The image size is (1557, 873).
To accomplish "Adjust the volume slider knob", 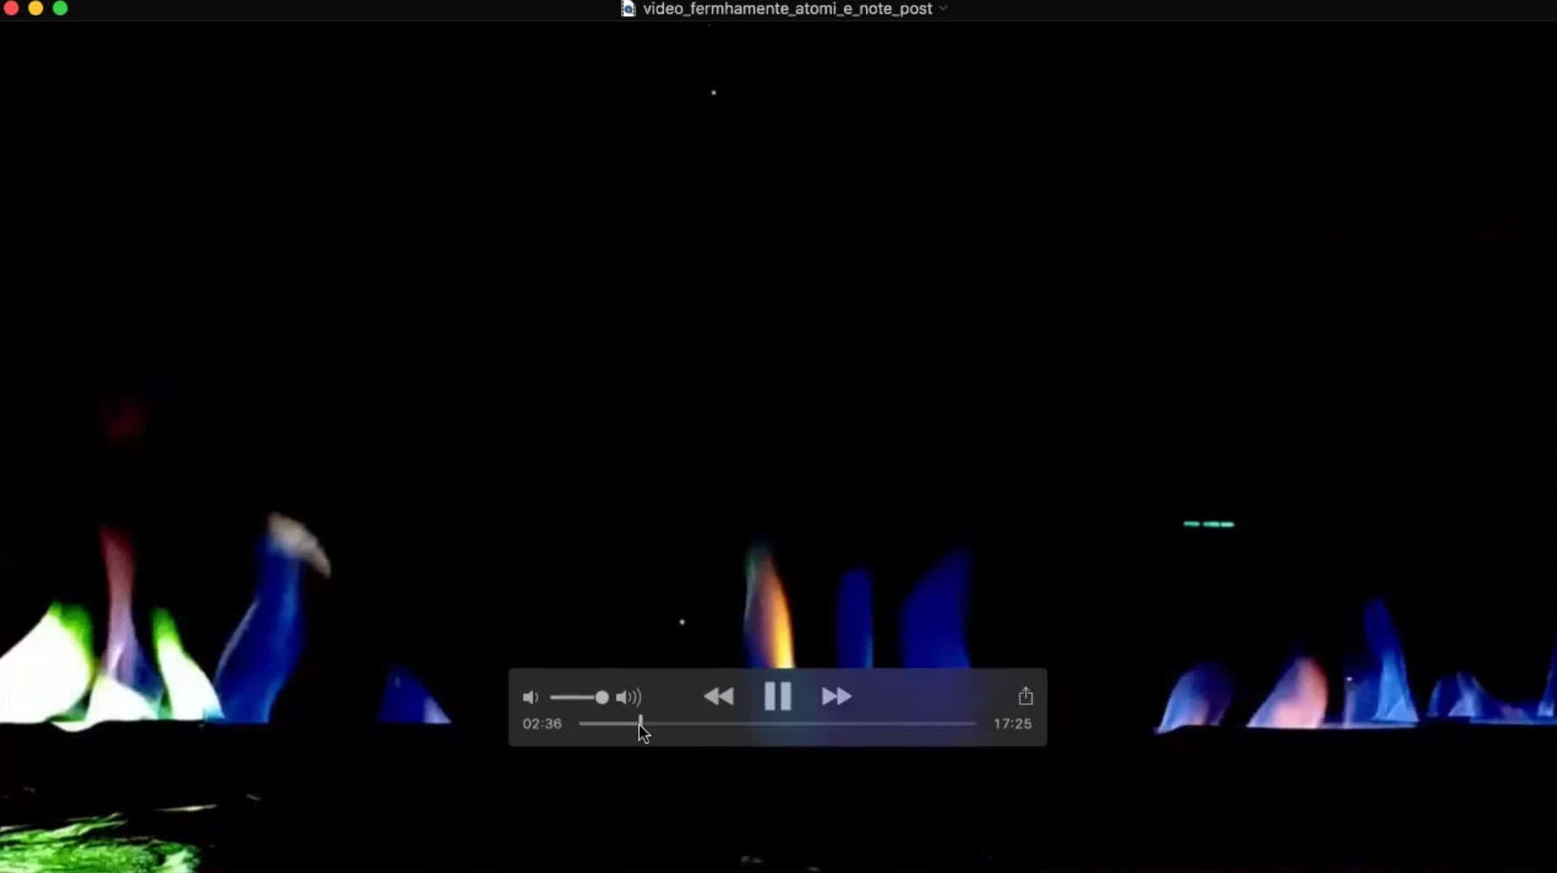I will click(602, 697).
